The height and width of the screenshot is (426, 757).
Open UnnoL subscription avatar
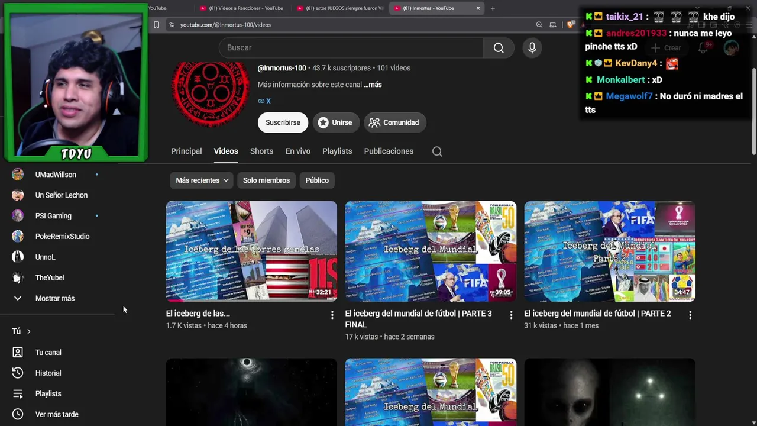(18, 257)
